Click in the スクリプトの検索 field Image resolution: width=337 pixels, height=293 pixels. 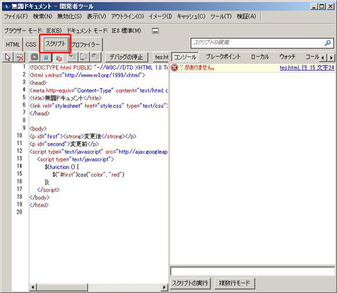click(x=257, y=43)
